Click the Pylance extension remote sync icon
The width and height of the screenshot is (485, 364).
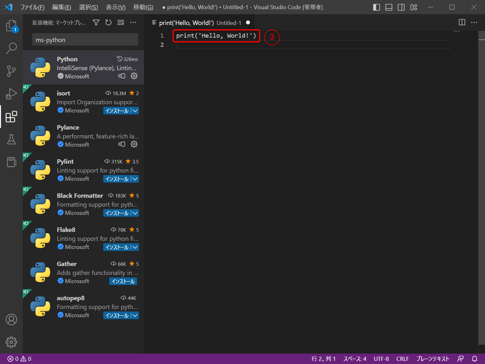pyautogui.click(x=122, y=144)
